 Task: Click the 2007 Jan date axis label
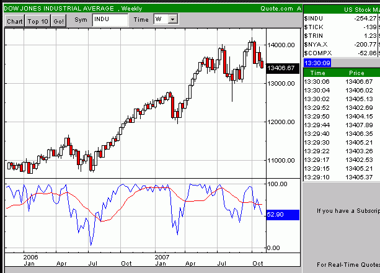[x=162, y=261]
